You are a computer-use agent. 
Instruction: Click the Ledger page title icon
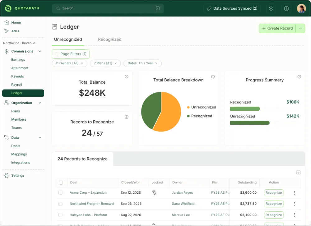(x=54, y=27)
